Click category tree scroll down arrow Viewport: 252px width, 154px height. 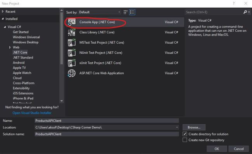click(62, 101)
